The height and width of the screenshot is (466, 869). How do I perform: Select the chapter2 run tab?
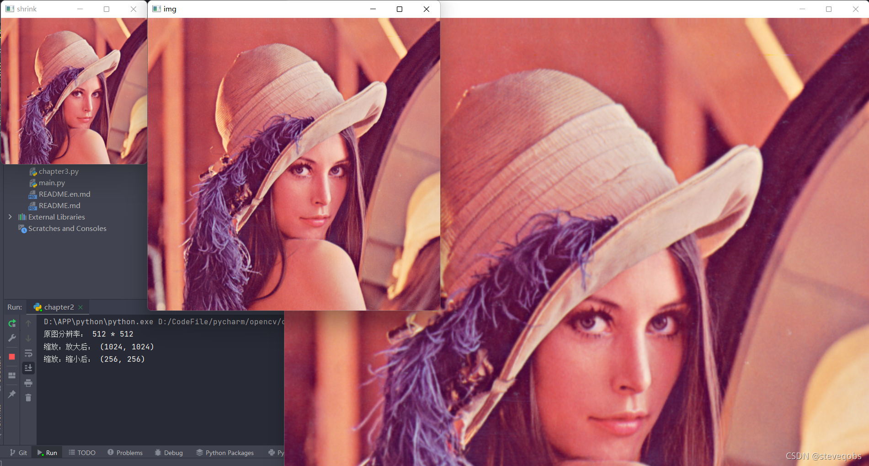[58, 307]
